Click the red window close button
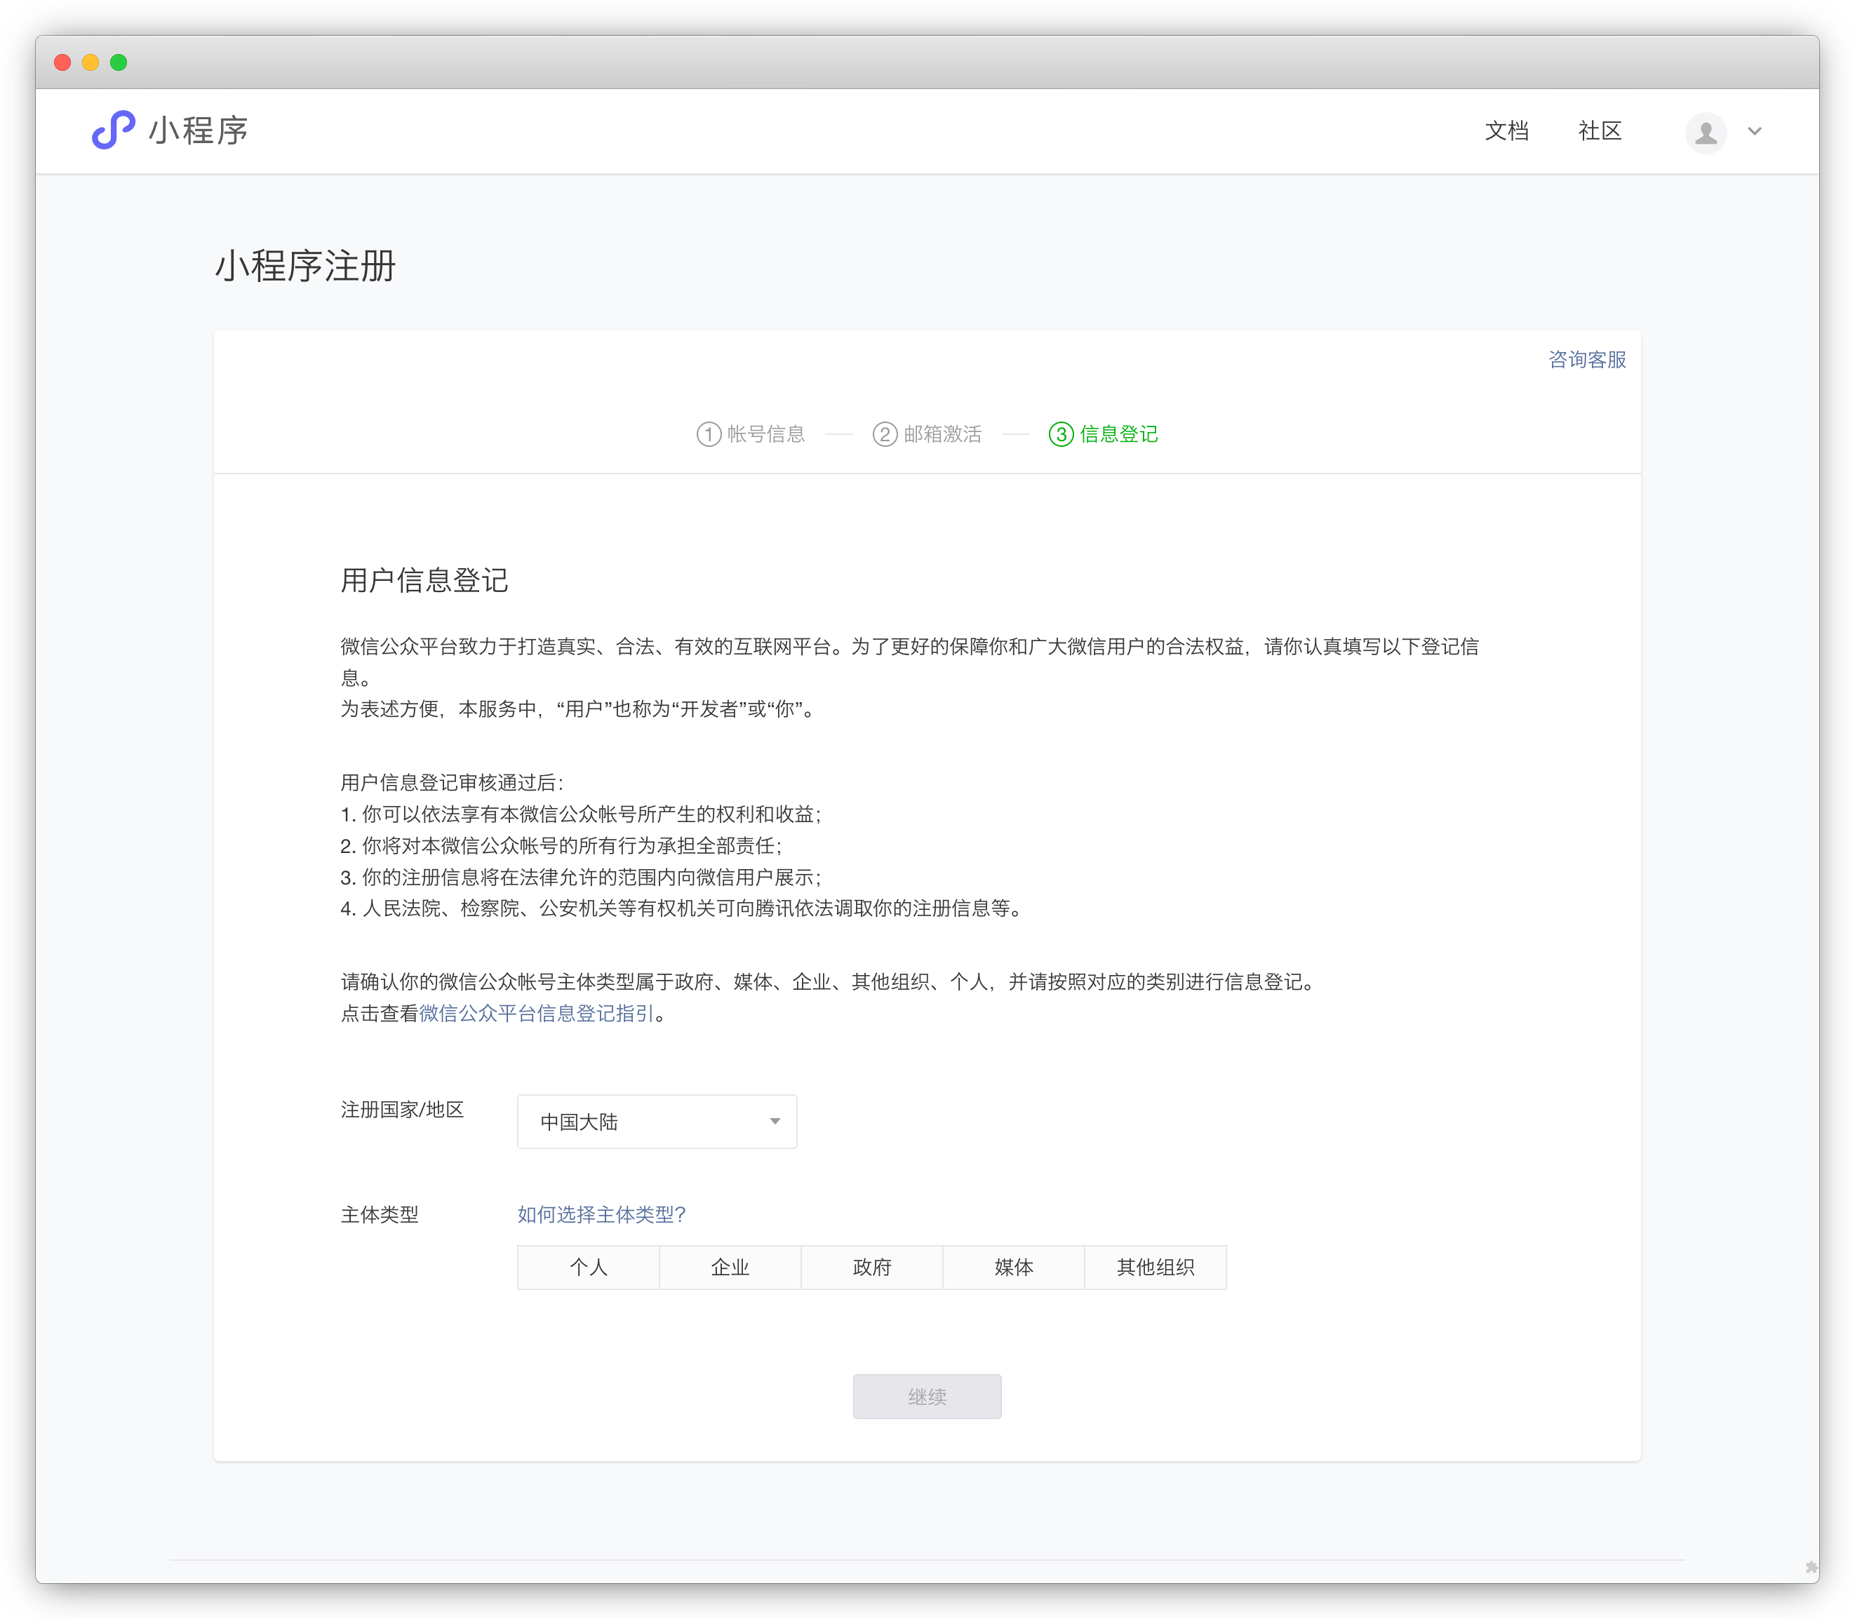The height and width of the screenshot is (1619, 1855). tap(62, 62)
